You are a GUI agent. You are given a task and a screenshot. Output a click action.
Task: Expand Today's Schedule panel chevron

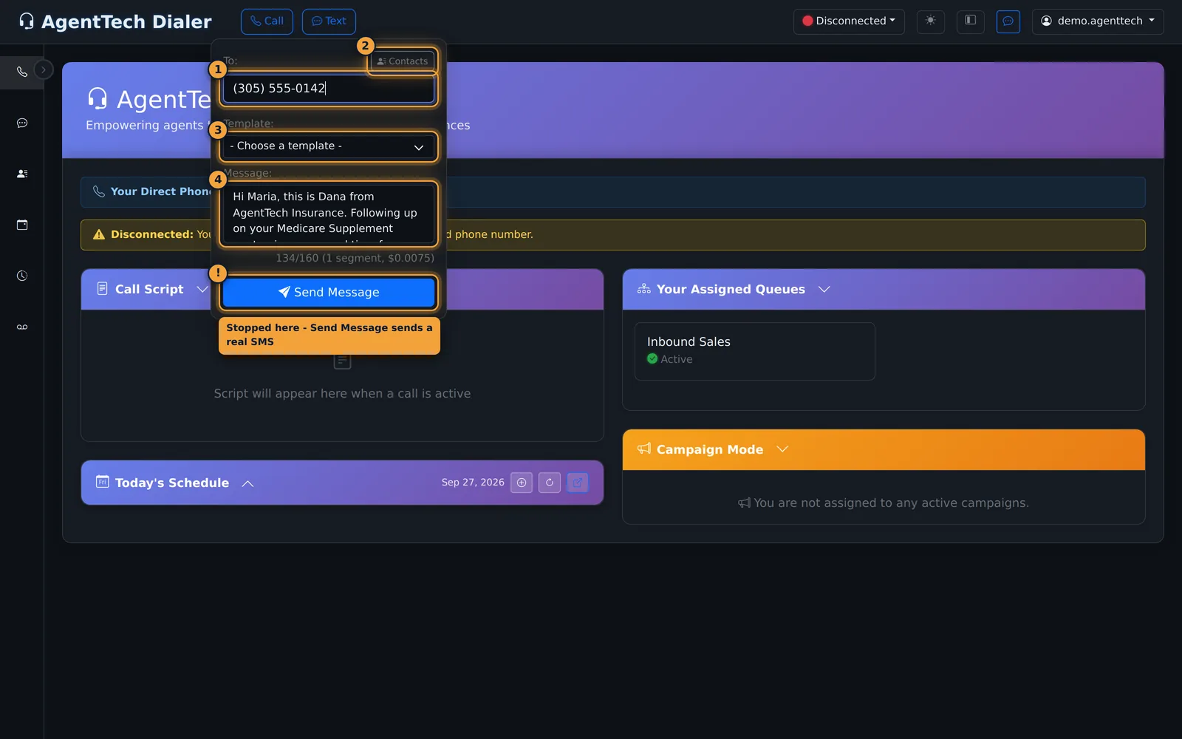click(x=248, y=483)
